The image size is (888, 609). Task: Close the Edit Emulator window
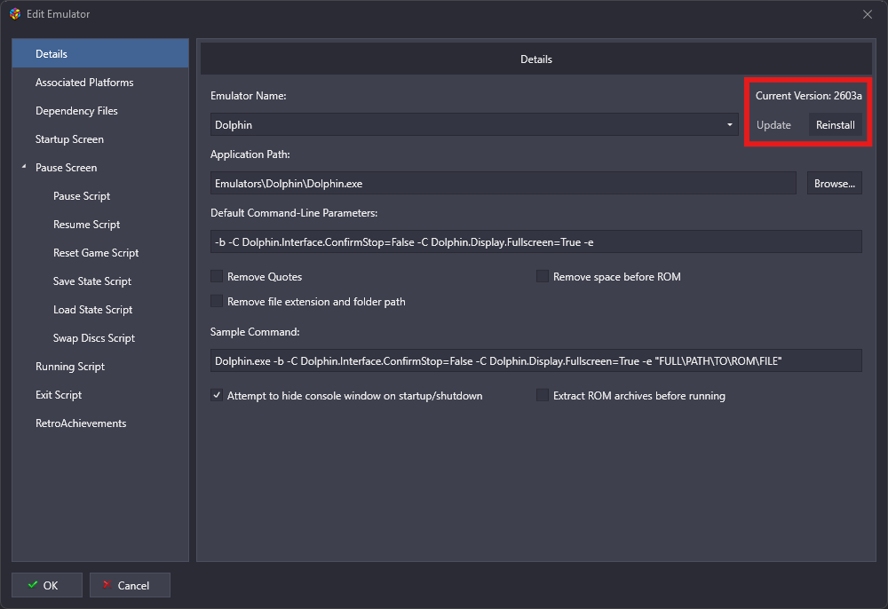coord(867,14)
